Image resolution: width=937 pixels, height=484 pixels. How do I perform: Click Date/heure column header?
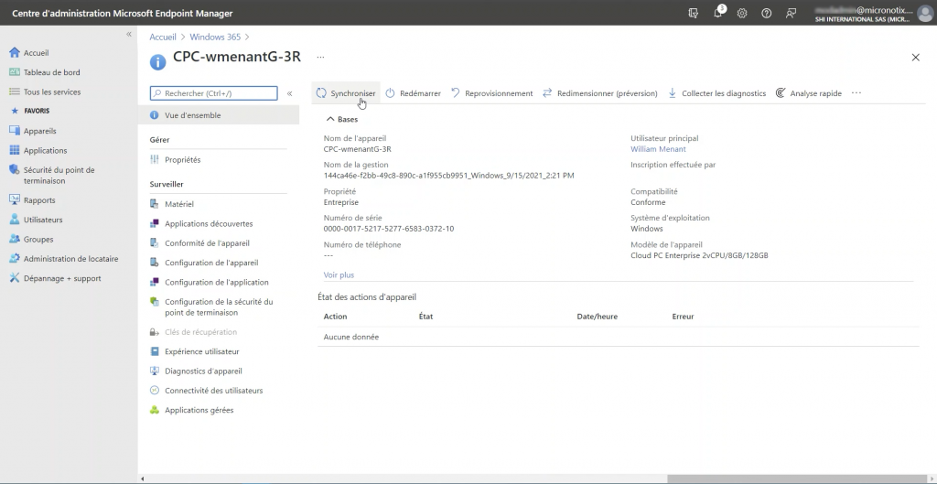click(597, 317)
